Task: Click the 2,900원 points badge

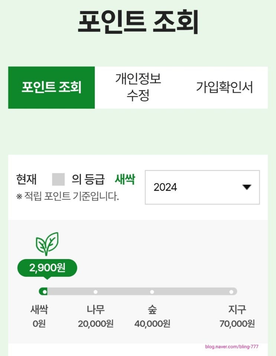Action: (47, 267)
